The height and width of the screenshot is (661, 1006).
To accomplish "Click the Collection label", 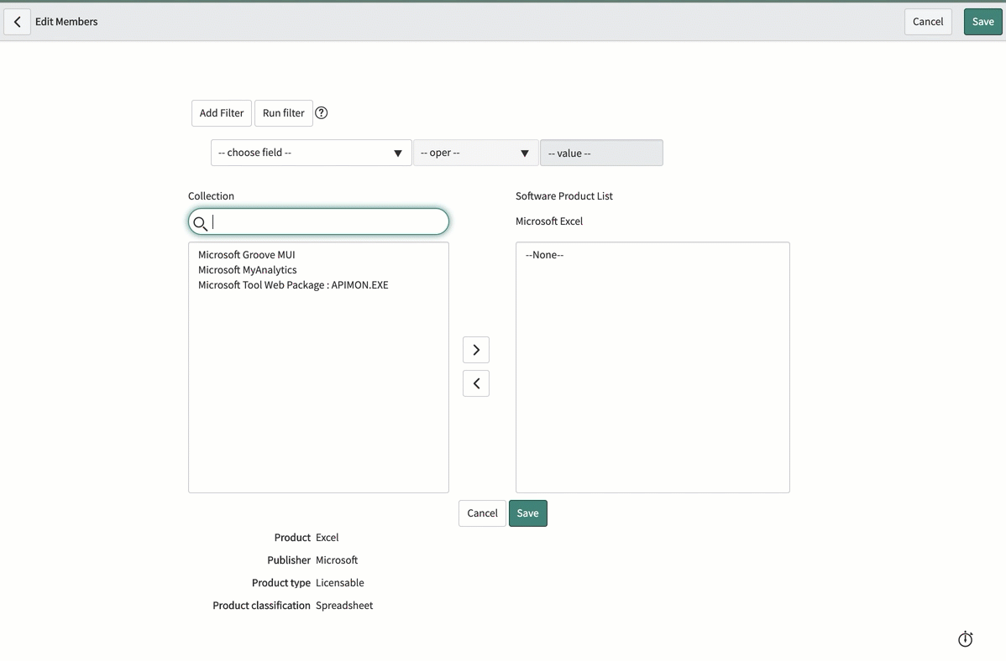I will click(x=211, y=196).
